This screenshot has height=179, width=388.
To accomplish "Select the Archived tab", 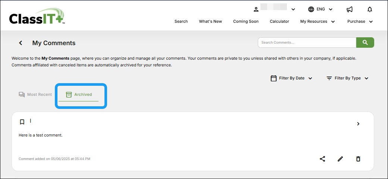I will (x=79, y=95).
